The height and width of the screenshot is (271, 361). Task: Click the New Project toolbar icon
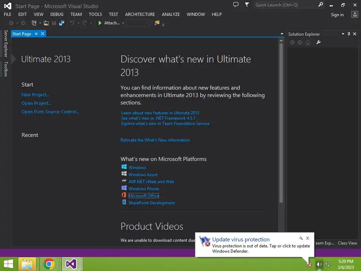pos(34,23)
